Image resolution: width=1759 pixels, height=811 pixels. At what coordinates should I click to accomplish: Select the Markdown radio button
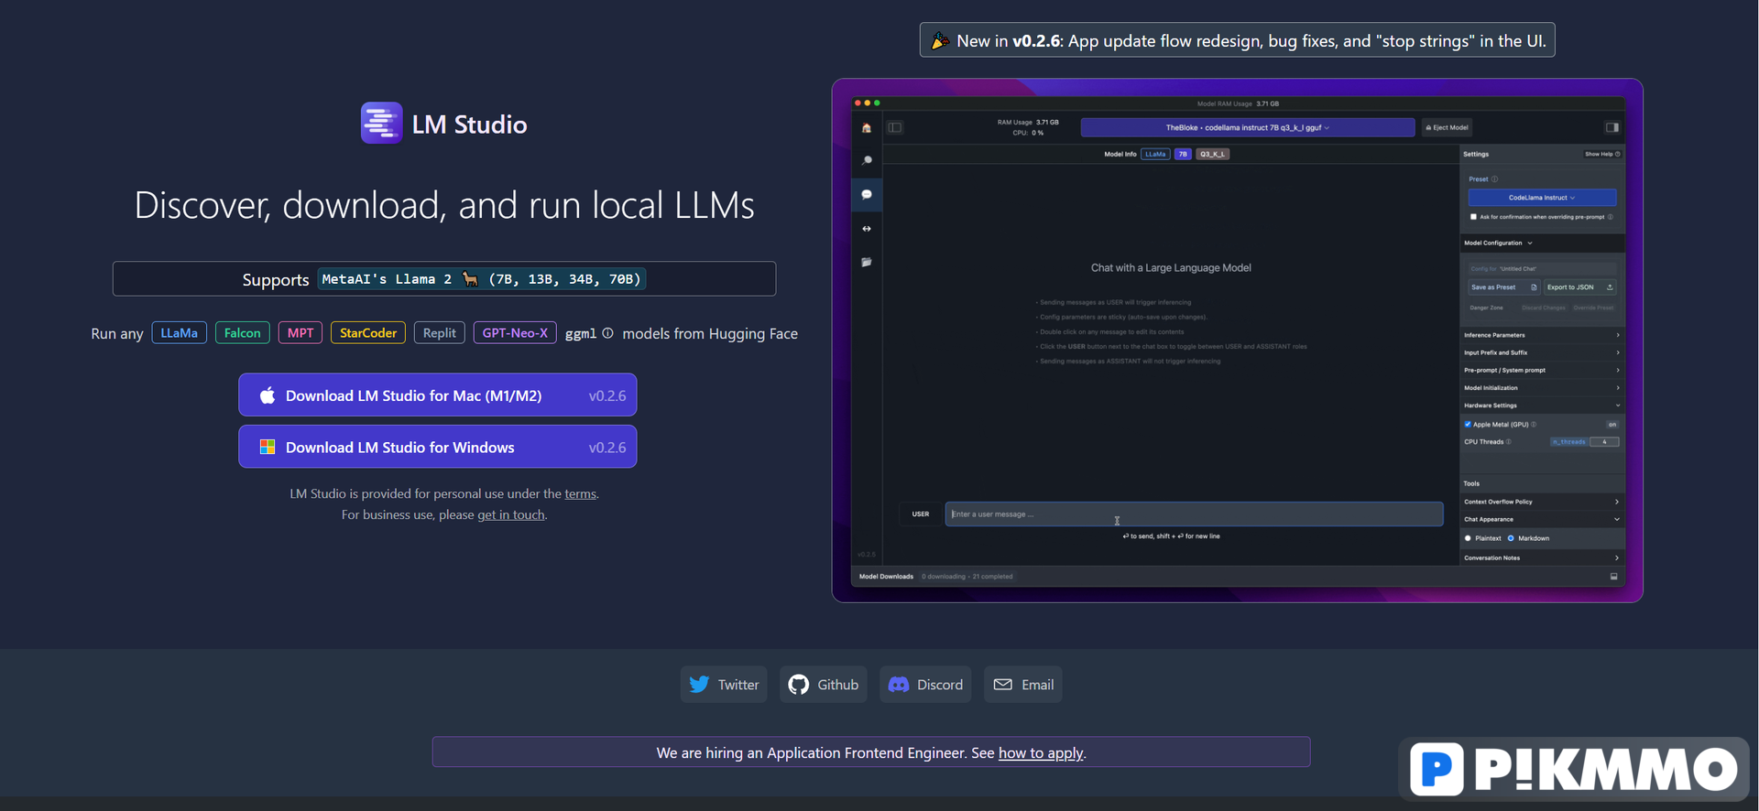pos(1511,538)
